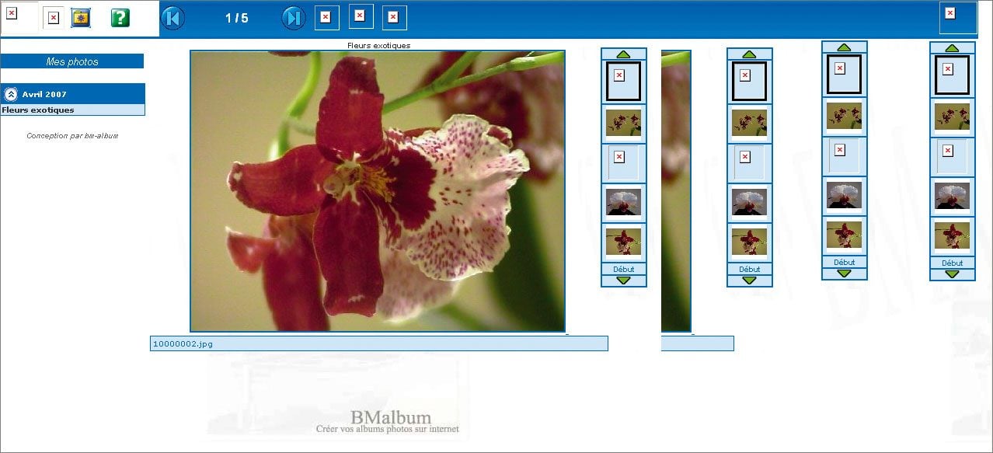Open the Mes photos sidebar header

pyautogui.click(x=72, y=61)
